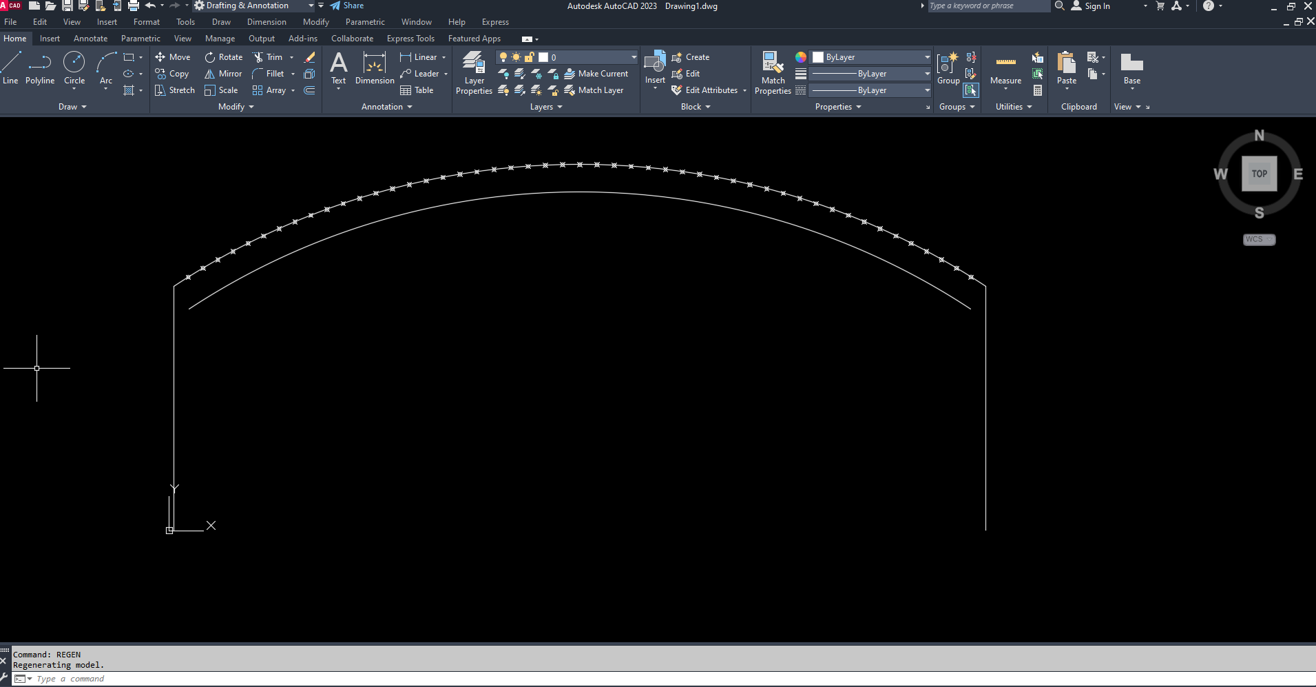Expand the Annotation panel
The width and height of the screenshot is (1316, 687).
coord(387,107)
